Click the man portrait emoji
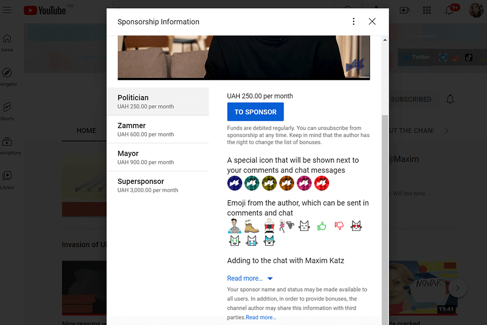 [x=234, y=226]
